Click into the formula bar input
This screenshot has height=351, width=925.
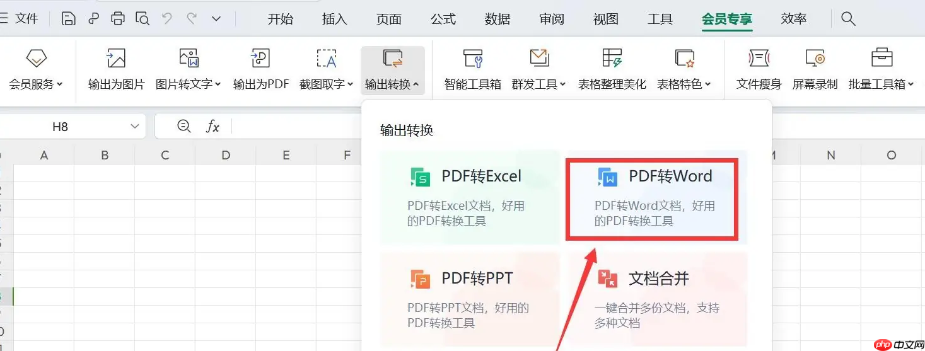[296, 127]
